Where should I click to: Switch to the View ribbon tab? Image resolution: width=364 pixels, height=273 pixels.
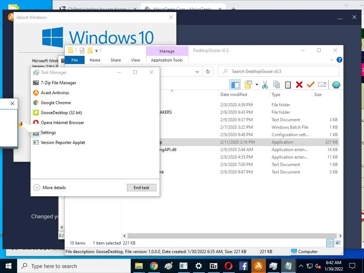(x=135, y=60)
